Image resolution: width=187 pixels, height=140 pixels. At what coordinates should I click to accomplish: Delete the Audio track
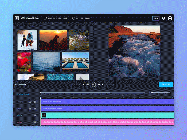[35, 122]
